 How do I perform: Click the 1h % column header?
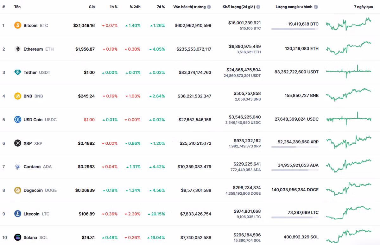(113, 6)
